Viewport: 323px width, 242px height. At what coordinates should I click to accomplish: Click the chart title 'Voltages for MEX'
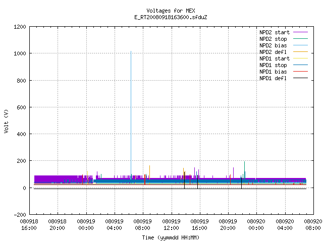pos(171,11)
